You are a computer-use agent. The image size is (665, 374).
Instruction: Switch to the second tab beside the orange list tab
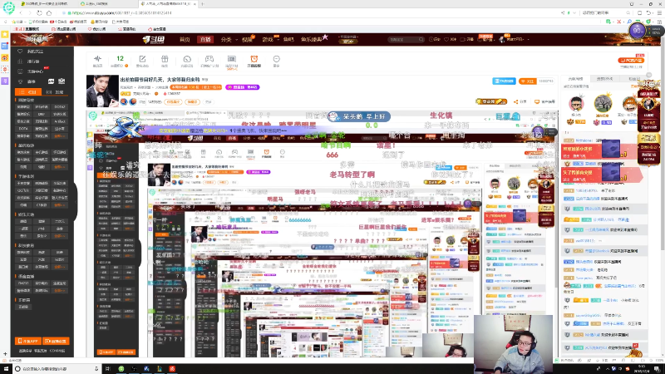pyautogui.click(x=55, y=92)
